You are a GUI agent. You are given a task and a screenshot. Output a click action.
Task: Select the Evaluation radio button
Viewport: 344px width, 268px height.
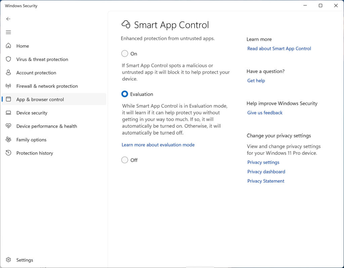[125, 94]
